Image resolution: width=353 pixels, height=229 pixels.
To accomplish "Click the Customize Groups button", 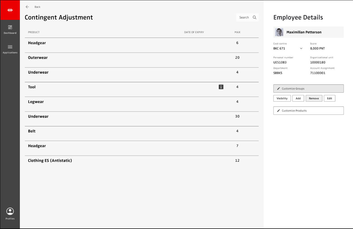I will pos(308,89).
